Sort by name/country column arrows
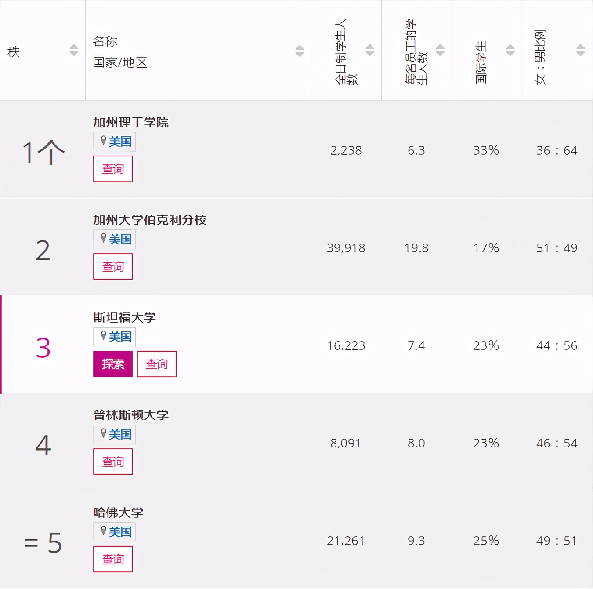This screenshot has width=593, height=589. click(x=300, y=51)
